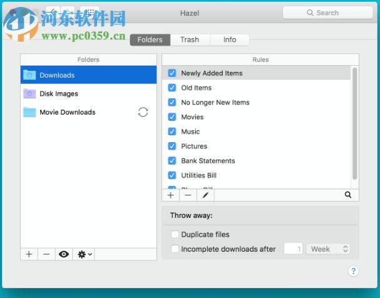Open the Week time unit dropdown
The height and width of the screenshot is (298, 380).
pyautogui.click(x=328, y=249)
